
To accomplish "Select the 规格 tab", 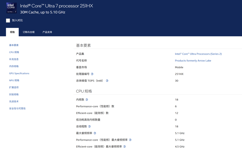I will (12, 32).
